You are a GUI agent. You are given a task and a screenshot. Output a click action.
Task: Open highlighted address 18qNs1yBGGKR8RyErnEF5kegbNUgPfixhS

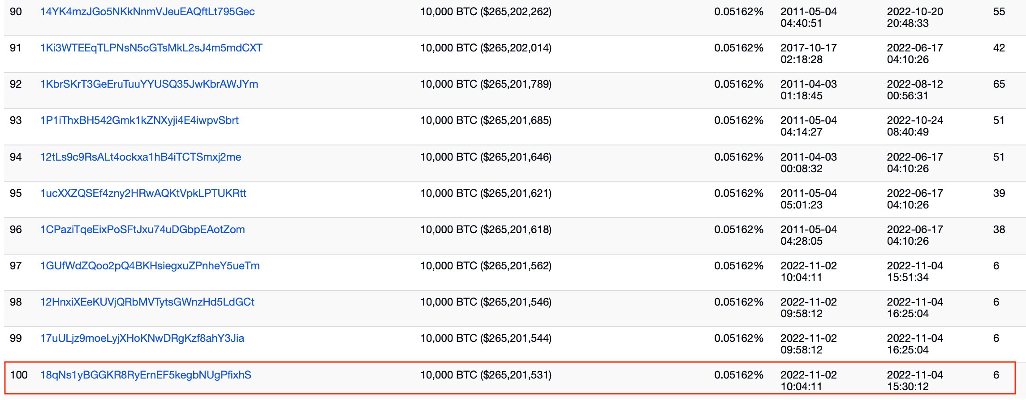(x=146, y=375)
